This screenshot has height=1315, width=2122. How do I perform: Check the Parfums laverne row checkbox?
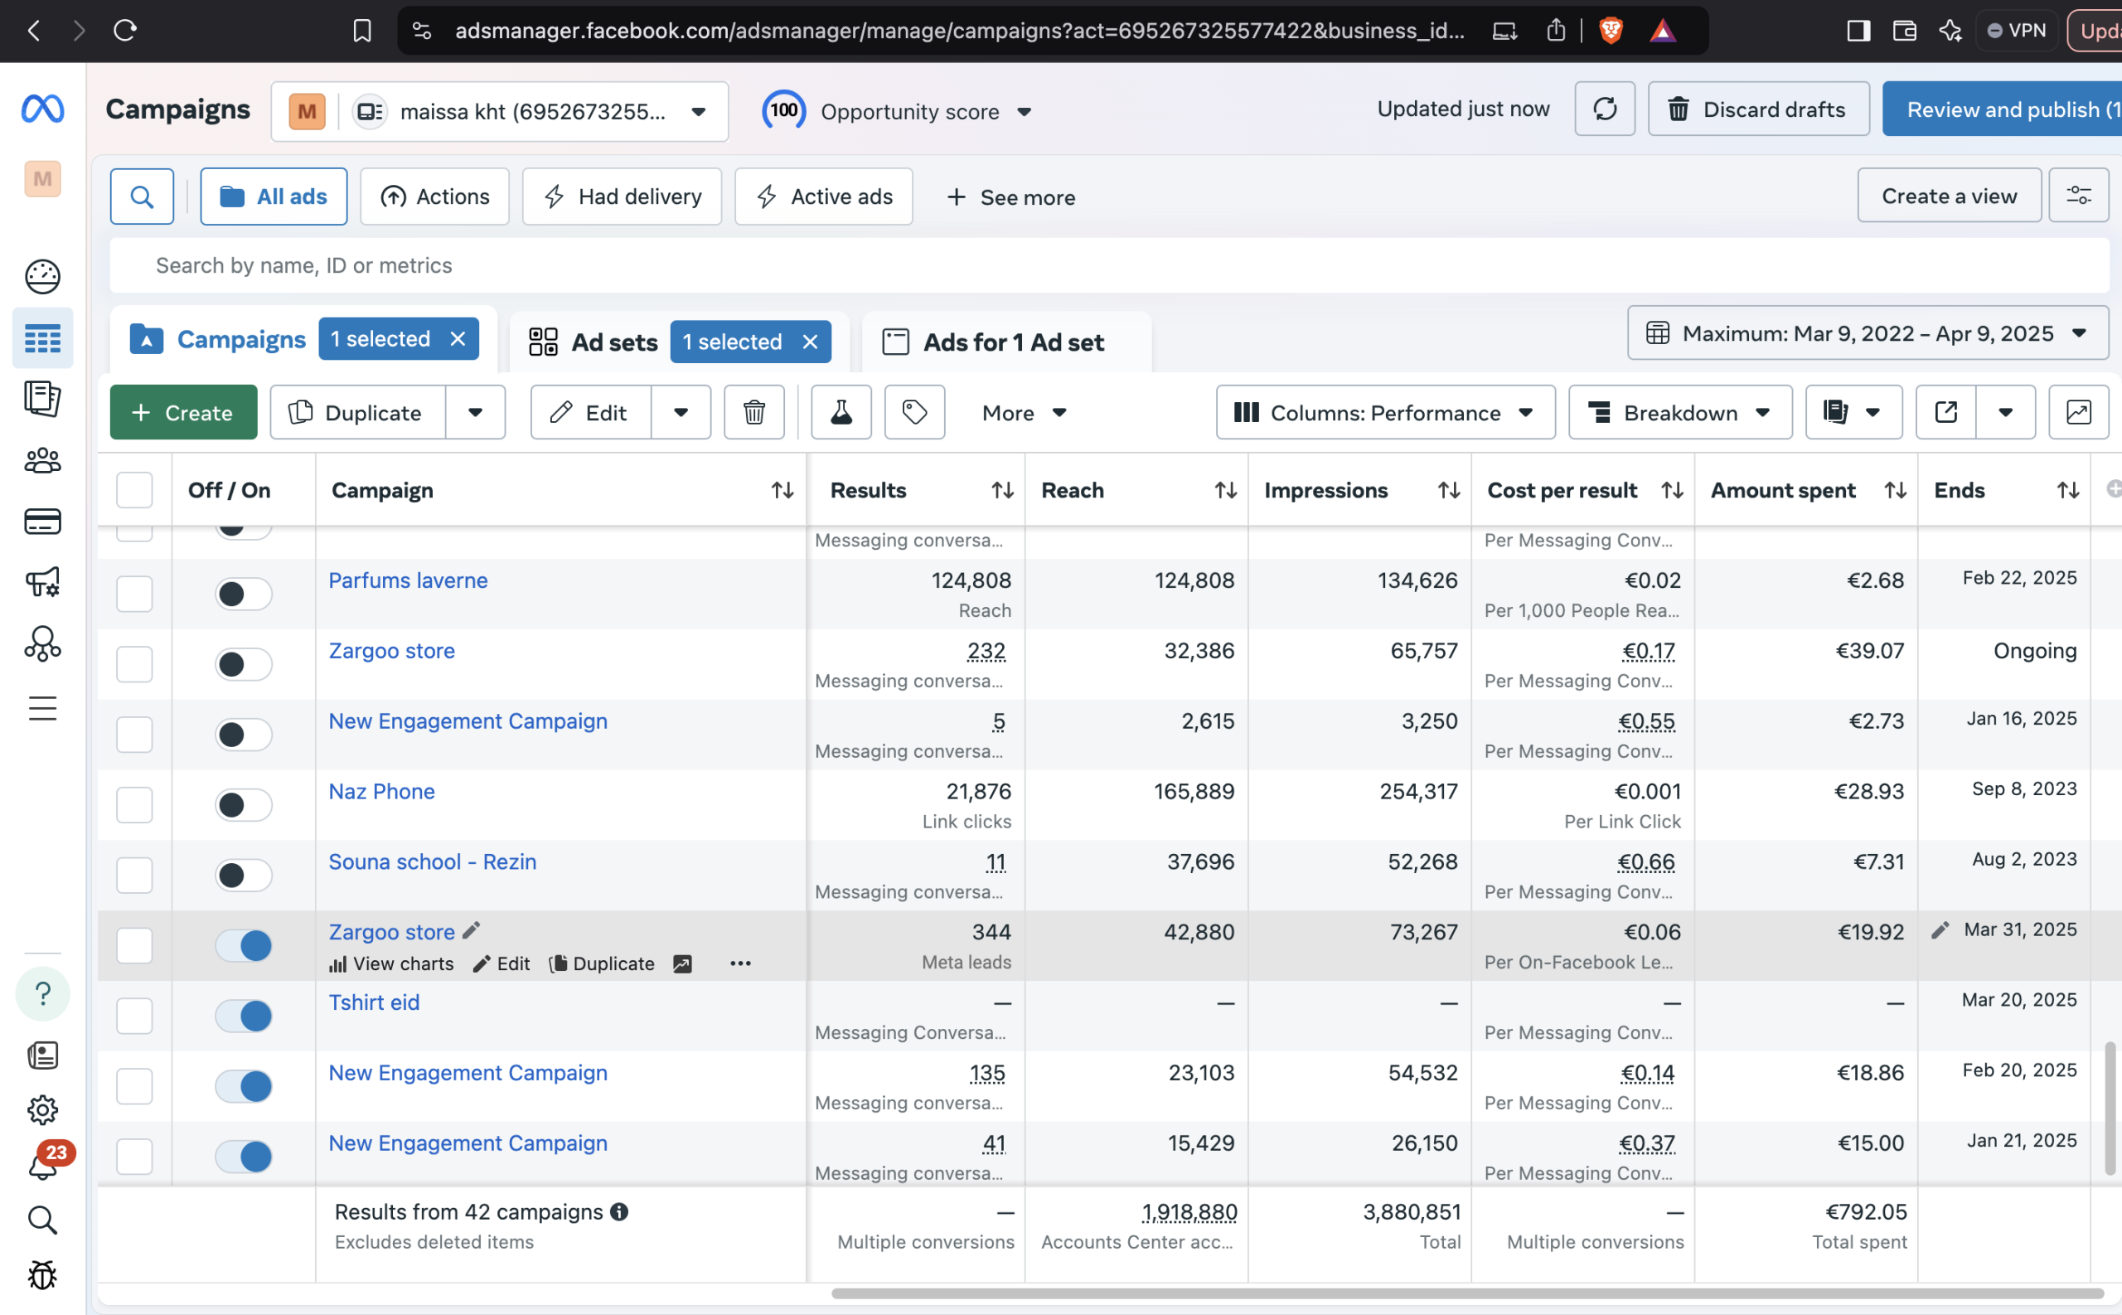[135, 594]
